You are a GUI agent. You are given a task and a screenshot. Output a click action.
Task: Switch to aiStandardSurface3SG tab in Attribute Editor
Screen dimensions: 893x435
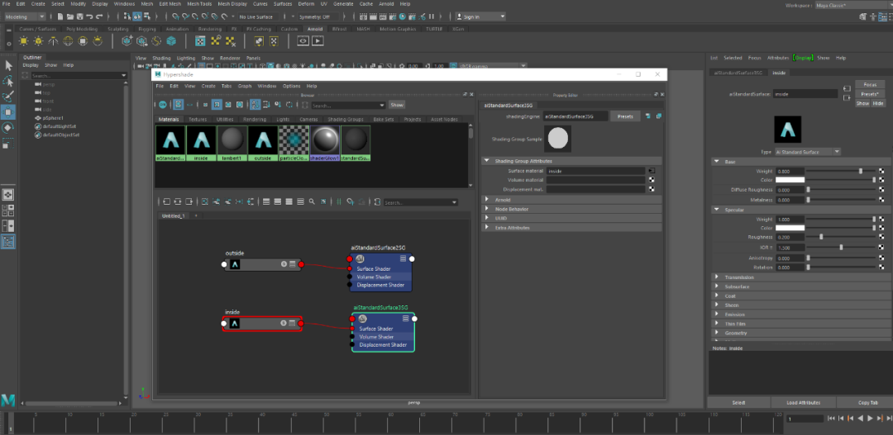click(x=738, y=72)
